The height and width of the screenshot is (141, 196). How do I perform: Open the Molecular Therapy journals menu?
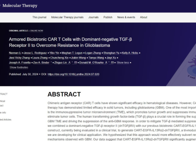coord(67,17)
